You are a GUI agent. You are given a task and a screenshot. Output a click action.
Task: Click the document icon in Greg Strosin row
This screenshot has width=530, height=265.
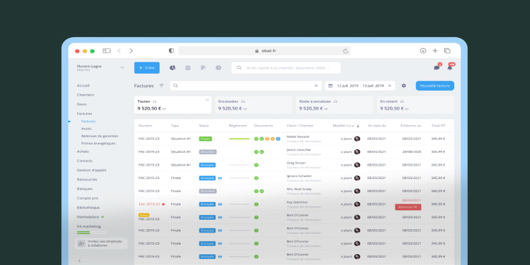click(256, 165)
